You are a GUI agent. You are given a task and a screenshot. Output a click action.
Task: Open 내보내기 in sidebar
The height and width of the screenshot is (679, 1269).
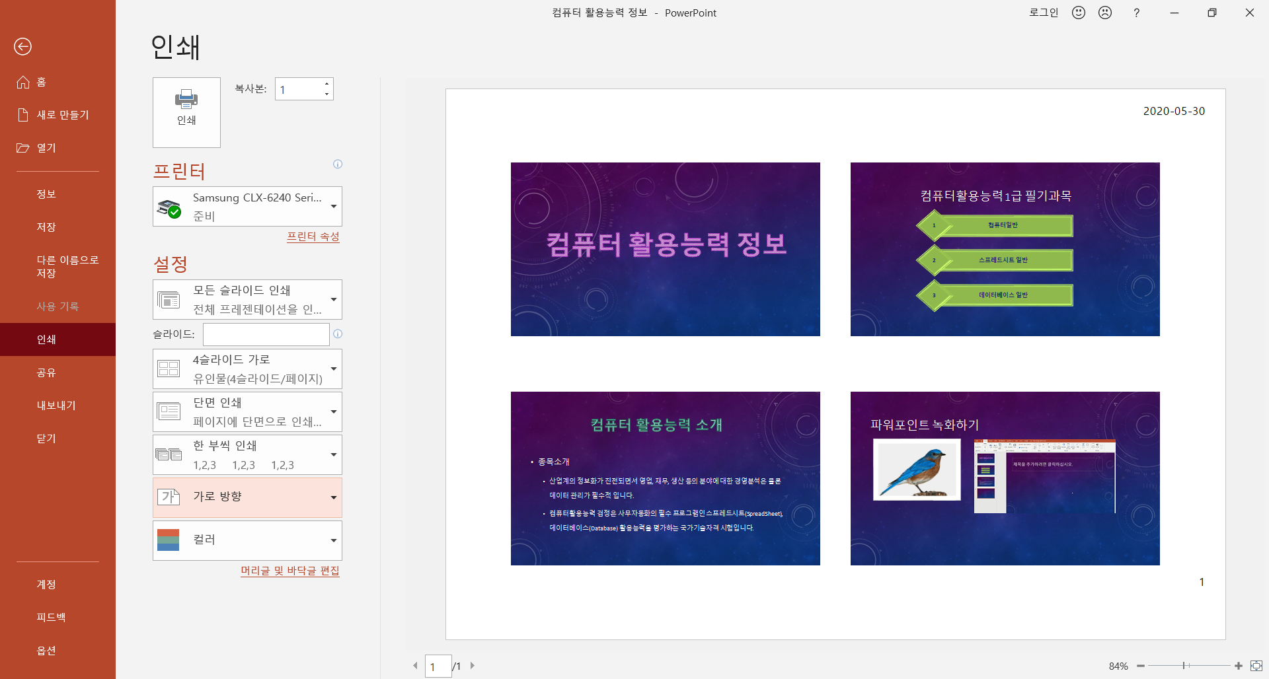[x=58, y=406]
